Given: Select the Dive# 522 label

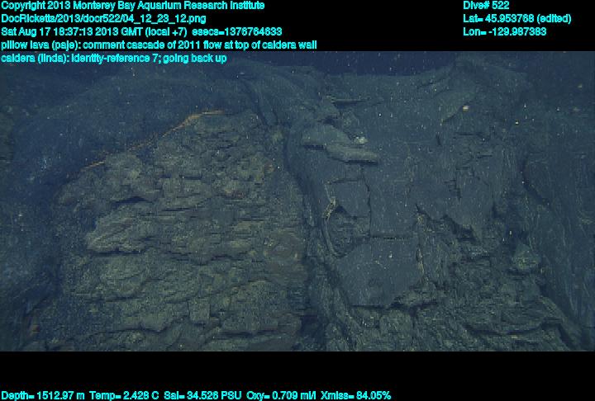Looking at the screenshot, I should coord(486,5).
